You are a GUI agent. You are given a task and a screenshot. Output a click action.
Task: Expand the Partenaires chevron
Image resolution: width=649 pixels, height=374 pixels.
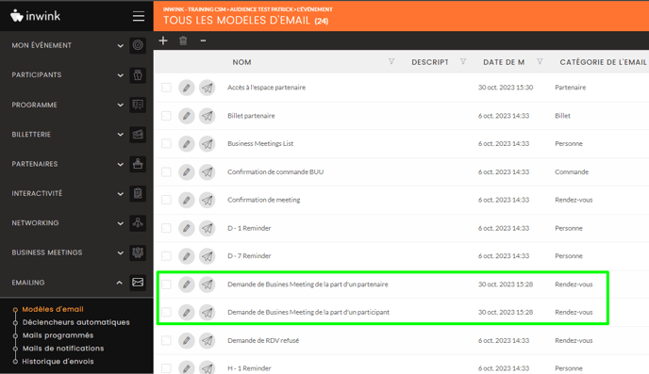click(120, 165)
